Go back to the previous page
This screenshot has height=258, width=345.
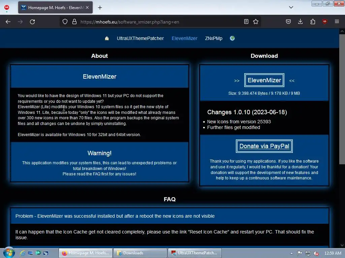[8, 22]
